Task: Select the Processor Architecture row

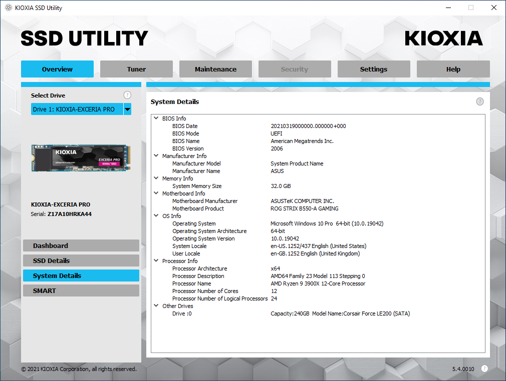Action: (318, 268)
